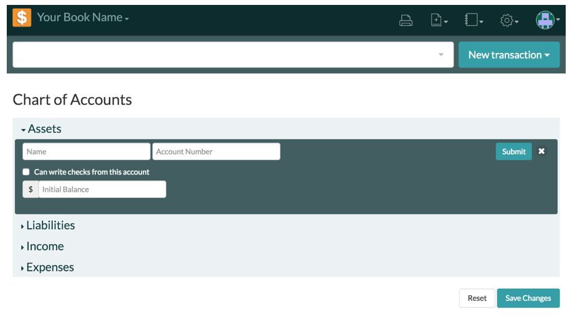Expand the Expenses section

coord(47,267)
